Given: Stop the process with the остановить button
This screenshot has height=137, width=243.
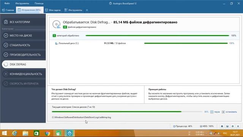Looking at the screenshot, I should click(x=229, y=112).
